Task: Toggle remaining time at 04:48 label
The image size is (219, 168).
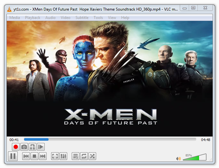Action: coord(205,140)
